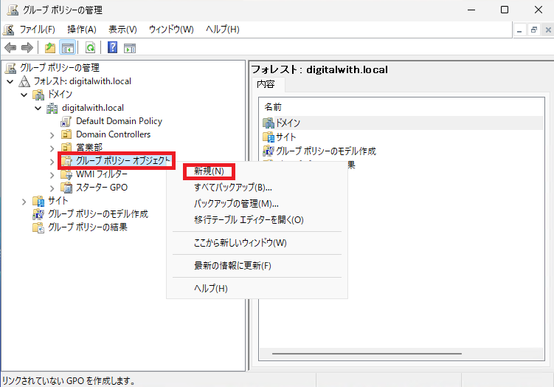Open the ウィンドウ(W) menu
Screen dimensions: 554x387
coord(171,30)
